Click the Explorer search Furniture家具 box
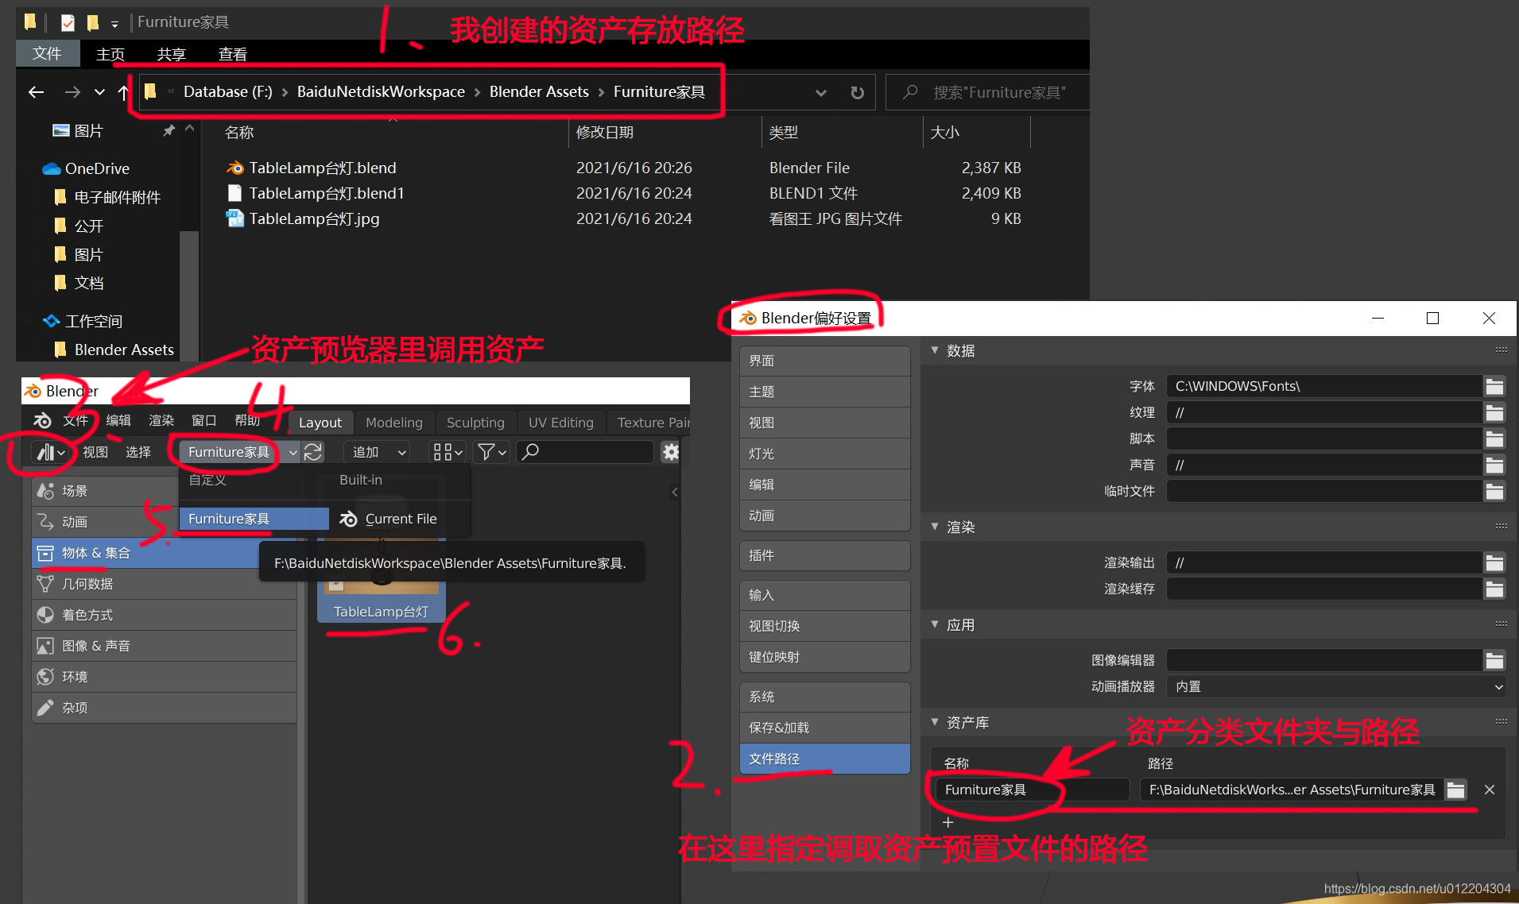The height and width of the screenshot is (904, 1519). [x=987, y=92]
